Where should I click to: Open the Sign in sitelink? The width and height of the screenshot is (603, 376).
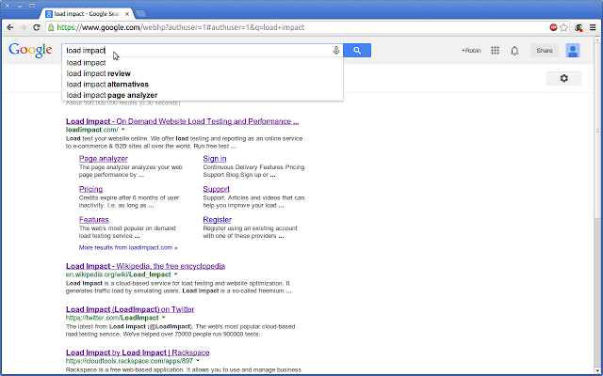(x=215, y=159)
